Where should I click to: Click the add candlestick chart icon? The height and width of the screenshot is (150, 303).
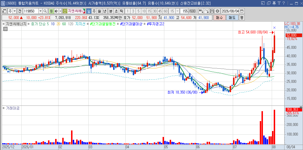click(x=201, y=11)
